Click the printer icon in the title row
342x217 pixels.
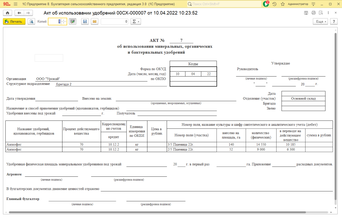pyautogui.click(x=313, y=13)
